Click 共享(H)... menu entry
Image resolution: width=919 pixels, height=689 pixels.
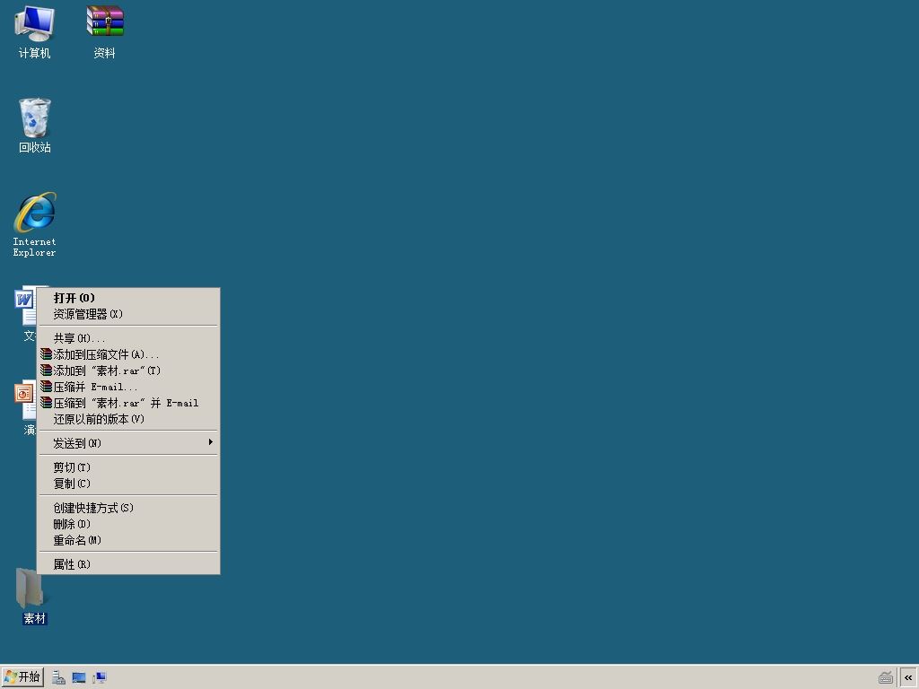point(128,338)
